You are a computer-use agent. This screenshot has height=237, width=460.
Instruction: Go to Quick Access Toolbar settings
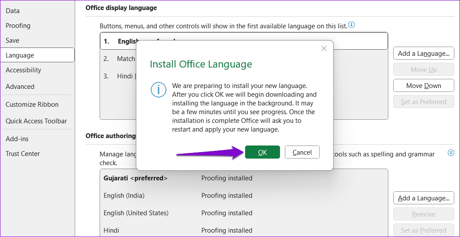point(36,121)
